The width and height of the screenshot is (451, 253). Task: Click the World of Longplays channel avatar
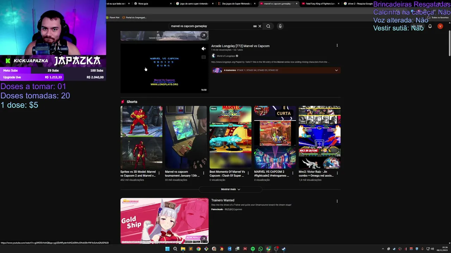[x=213, y=56]
